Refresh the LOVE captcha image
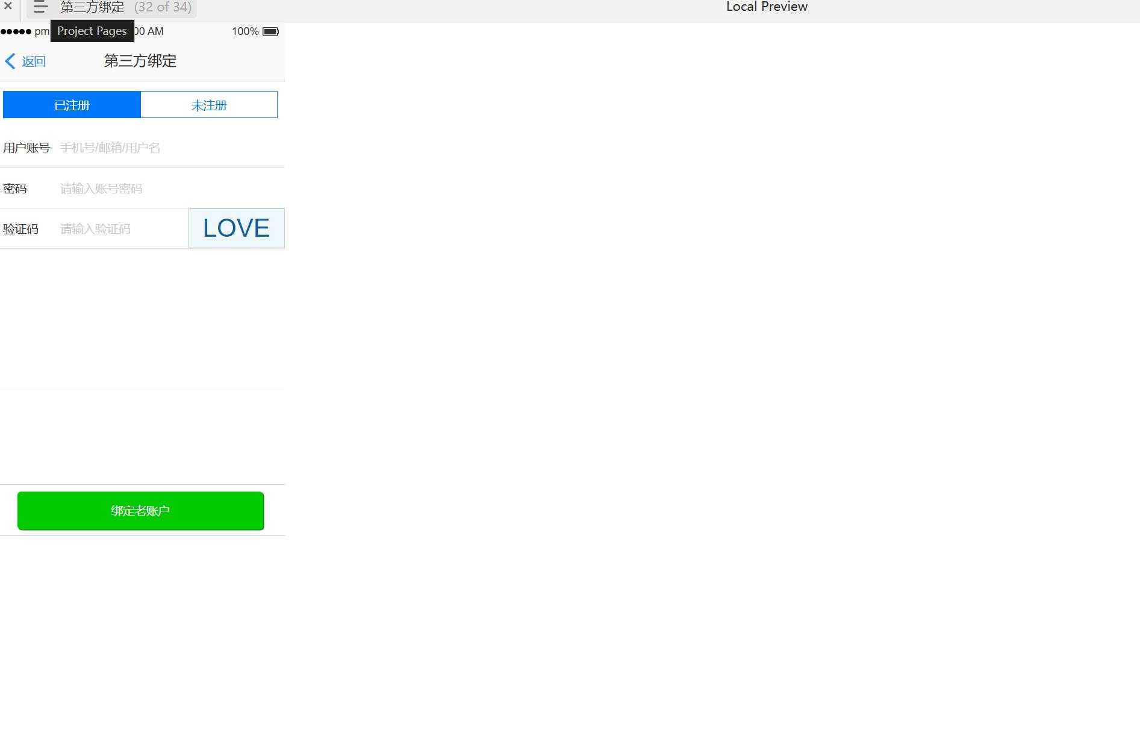The height and width of the screenshot is (750, 1140). [236, 228]
